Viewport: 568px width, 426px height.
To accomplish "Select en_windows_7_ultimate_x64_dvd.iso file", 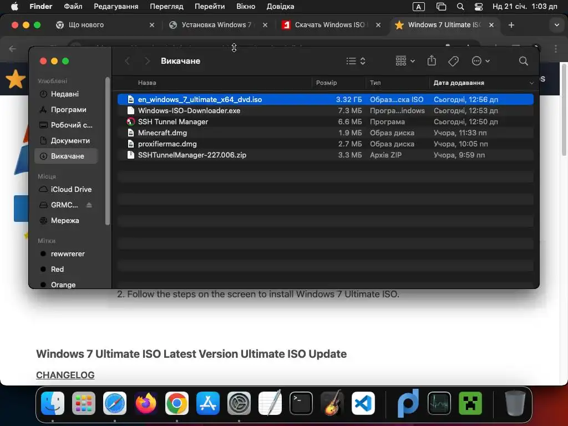I will [325, 99].
